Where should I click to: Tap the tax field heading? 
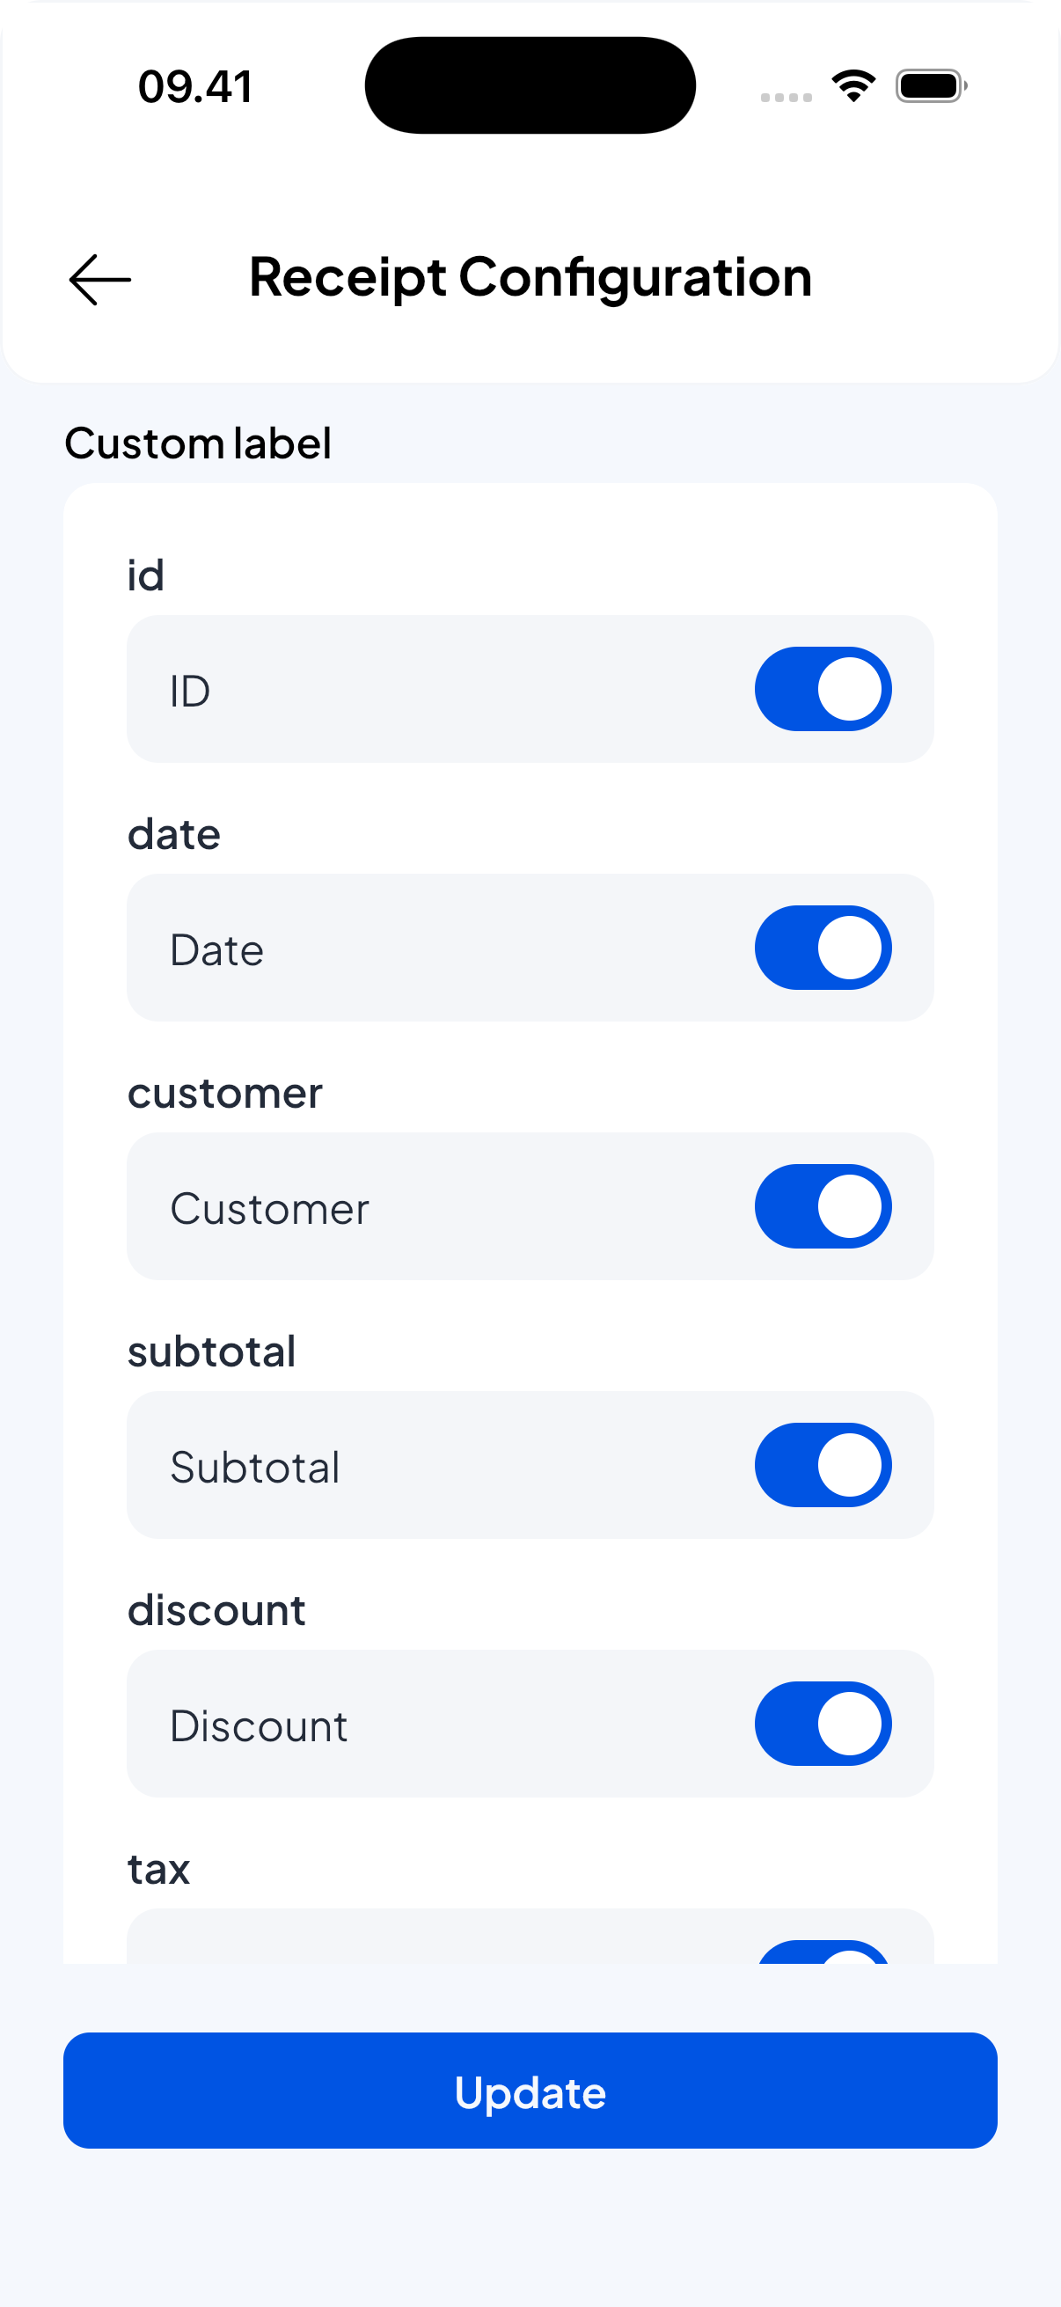[x=158, y=1869]
